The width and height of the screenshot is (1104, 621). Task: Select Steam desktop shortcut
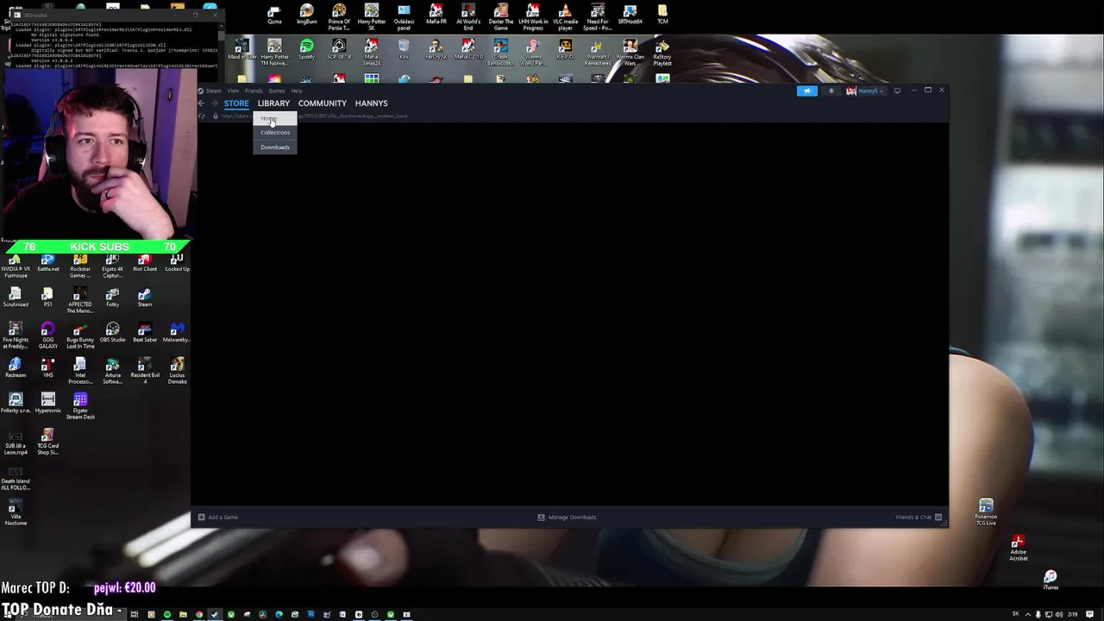(x=145, y=298)
